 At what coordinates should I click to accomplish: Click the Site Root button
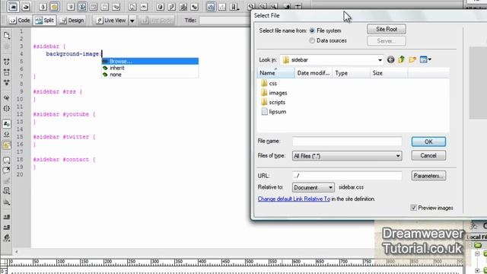[x=387, y=29]
